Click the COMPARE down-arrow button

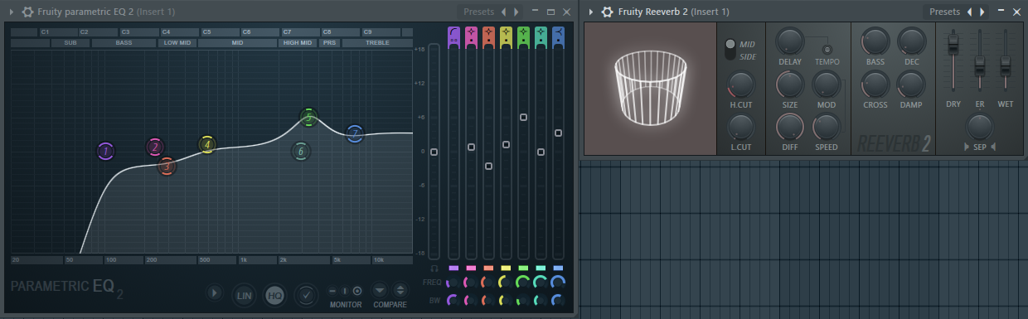379,291
